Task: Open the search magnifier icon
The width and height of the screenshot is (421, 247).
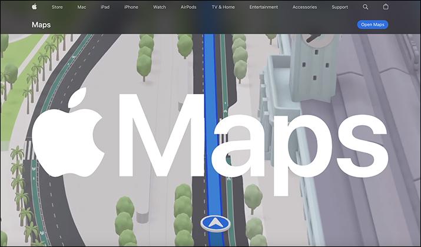Action: pyautogui.click(x=366, y=7)
